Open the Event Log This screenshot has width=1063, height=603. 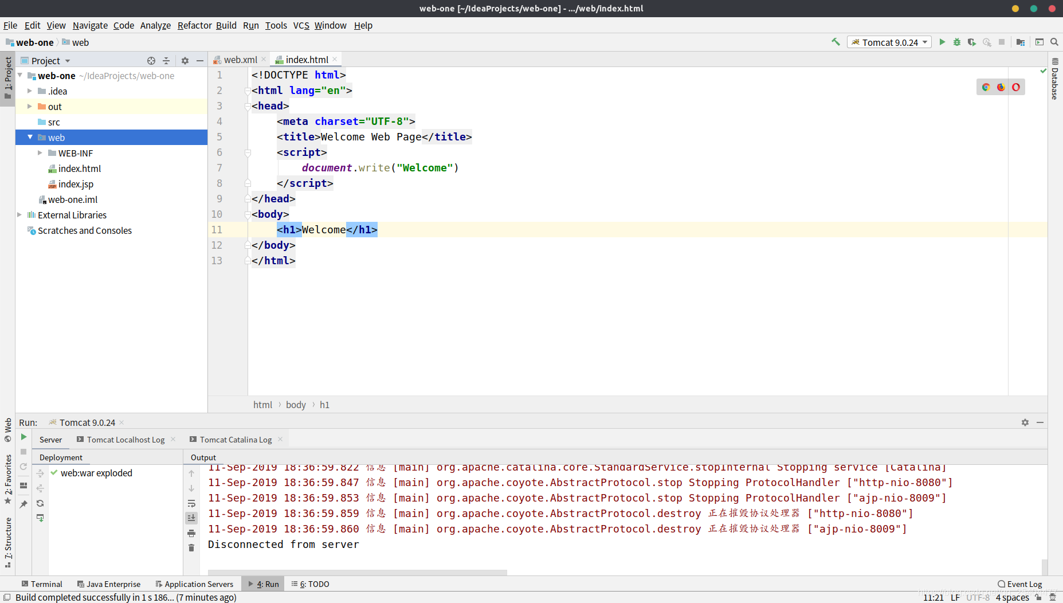click(1020, 584)
